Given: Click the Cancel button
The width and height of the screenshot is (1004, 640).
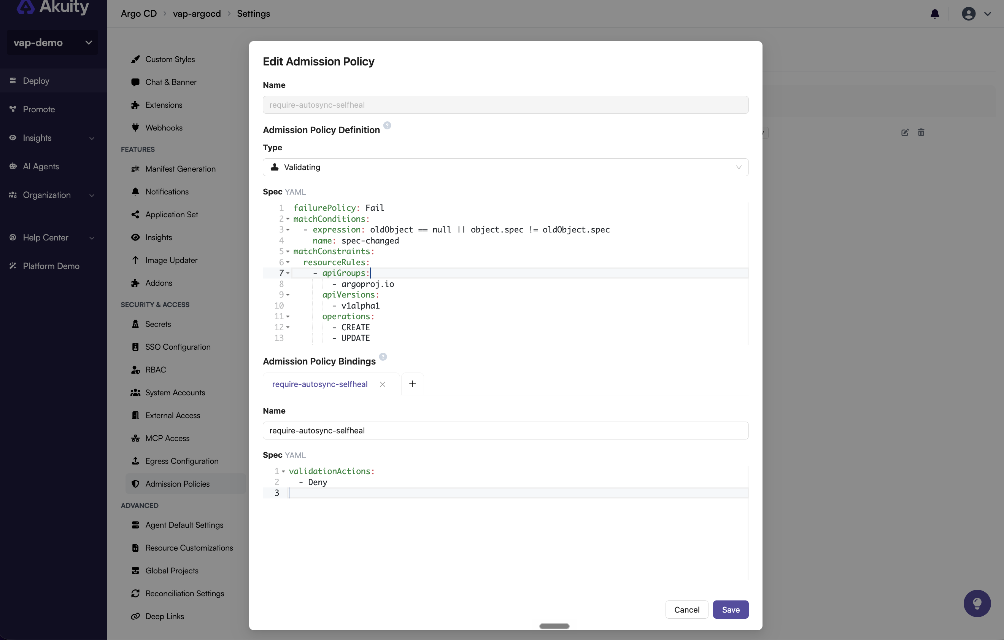Looking at the screenshot, I should [x=687, y=610].
